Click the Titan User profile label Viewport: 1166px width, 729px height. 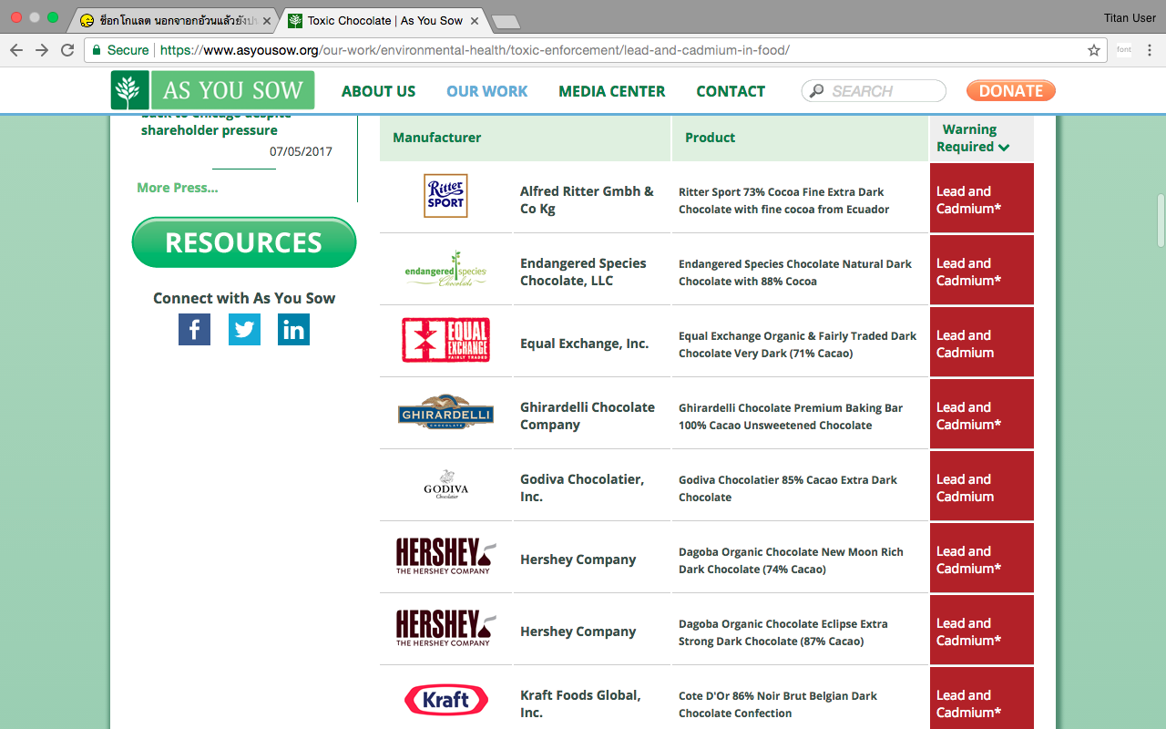click(x=1129, y=17)
